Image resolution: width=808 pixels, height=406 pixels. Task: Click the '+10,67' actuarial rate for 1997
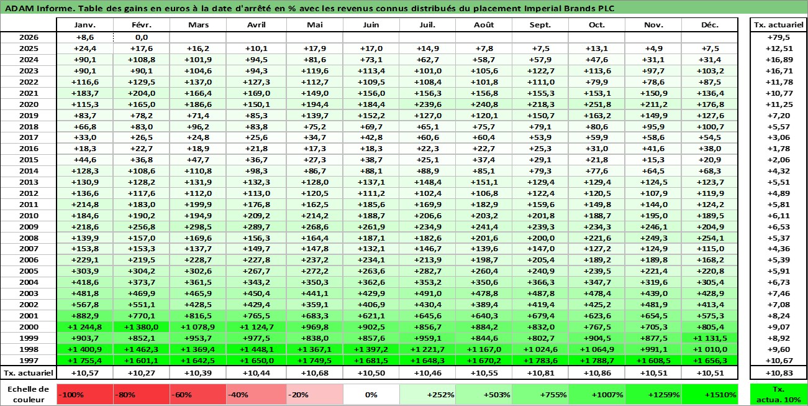point(778,361)
